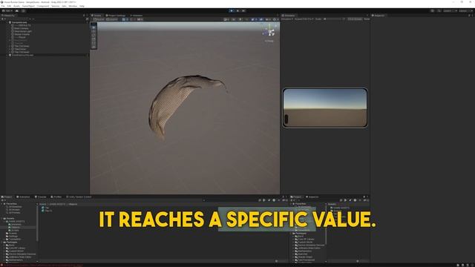This screenshot has height=267, width=475.
Task: Open the Edit menu
Action: pyautogui.click(x=9, y=6)
